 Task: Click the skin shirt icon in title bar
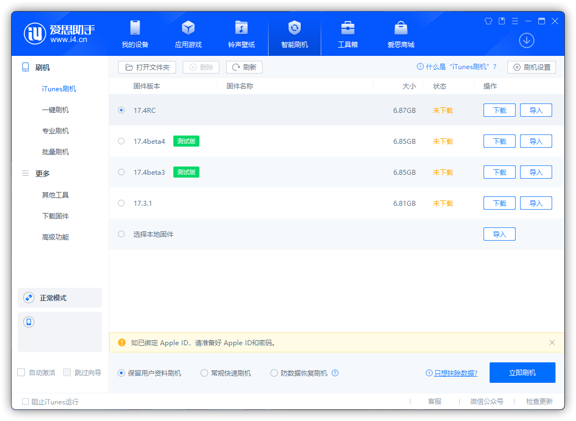(x=488, y=21)
